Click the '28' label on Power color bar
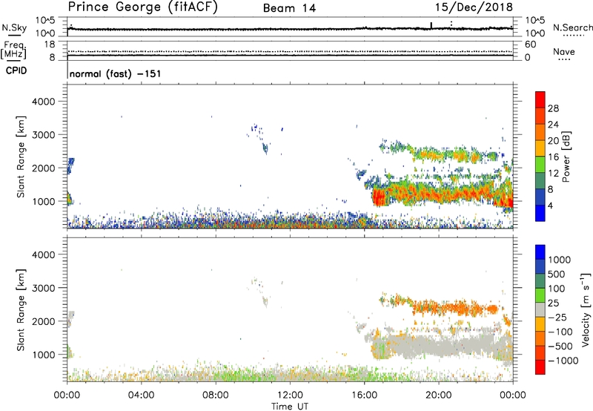 point(553,108)
